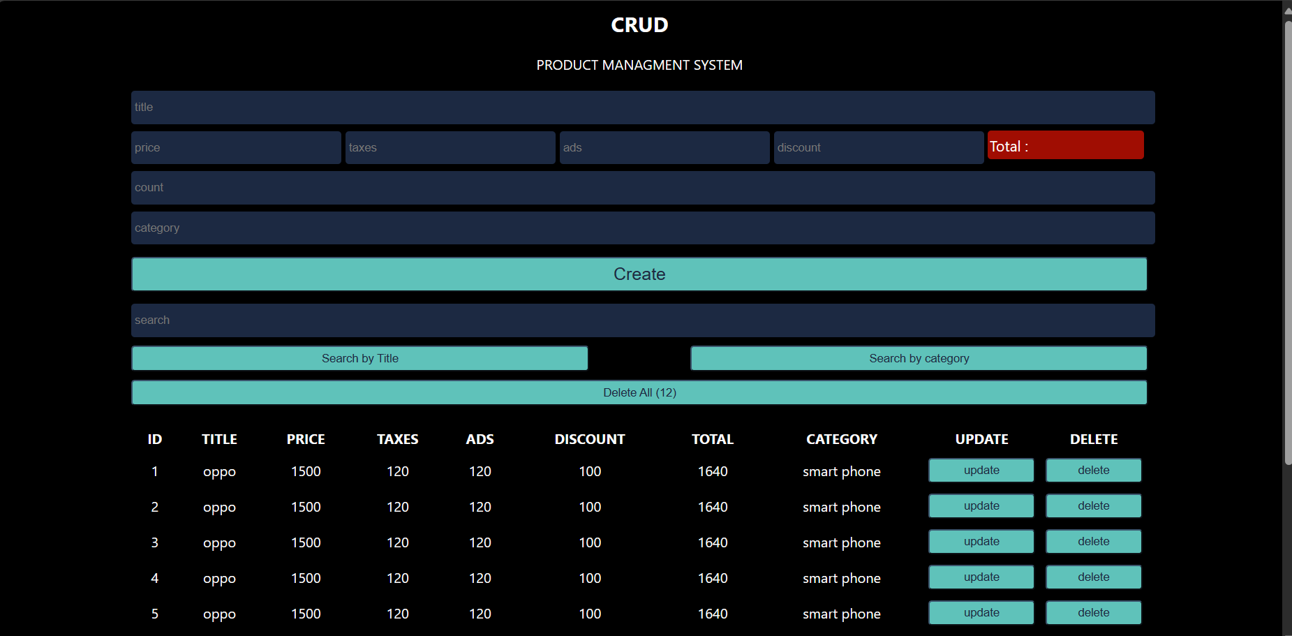Click the title input field
1292x636 pixels.
[x=643, y=108]
